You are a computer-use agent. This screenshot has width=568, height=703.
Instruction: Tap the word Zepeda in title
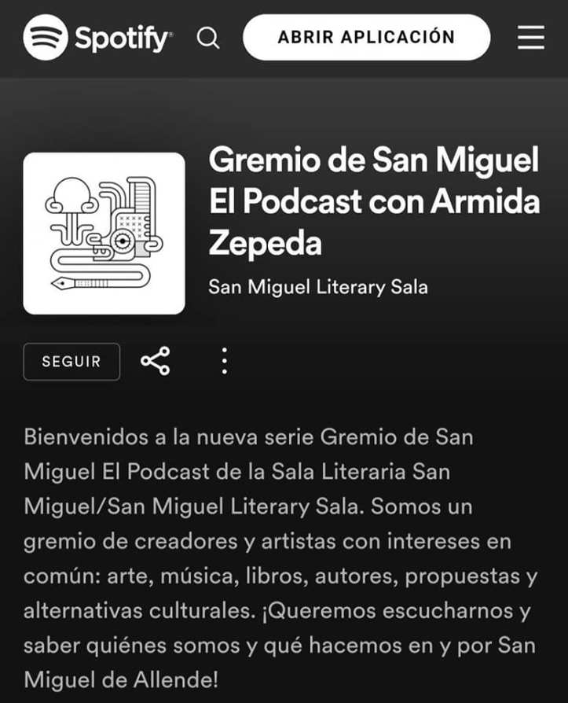click(266, 244)
